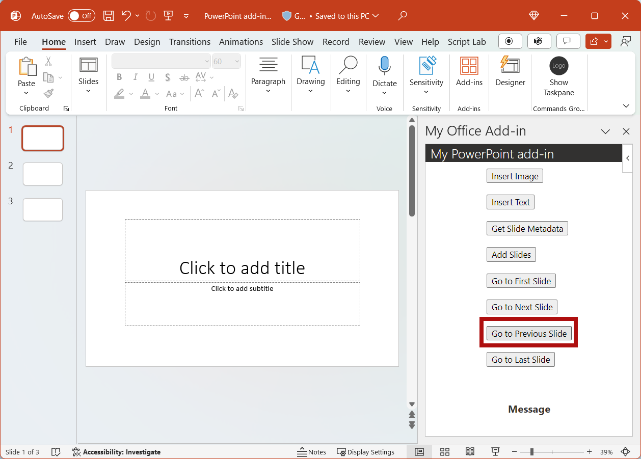Switch to the Slide Show tab
Screen dimensions: 641x459
coord(292,42)
